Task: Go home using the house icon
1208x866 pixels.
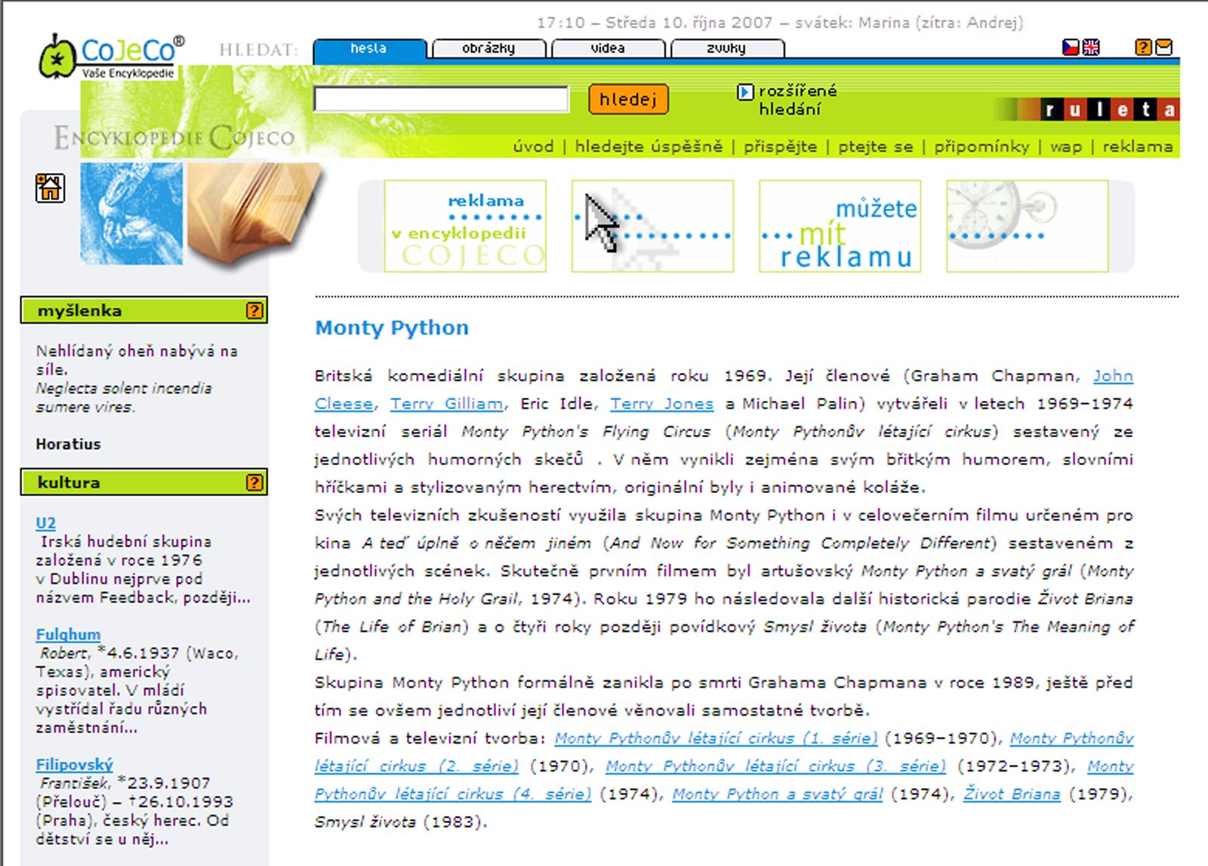Action: pyautogui.click(x=50, y=187)
